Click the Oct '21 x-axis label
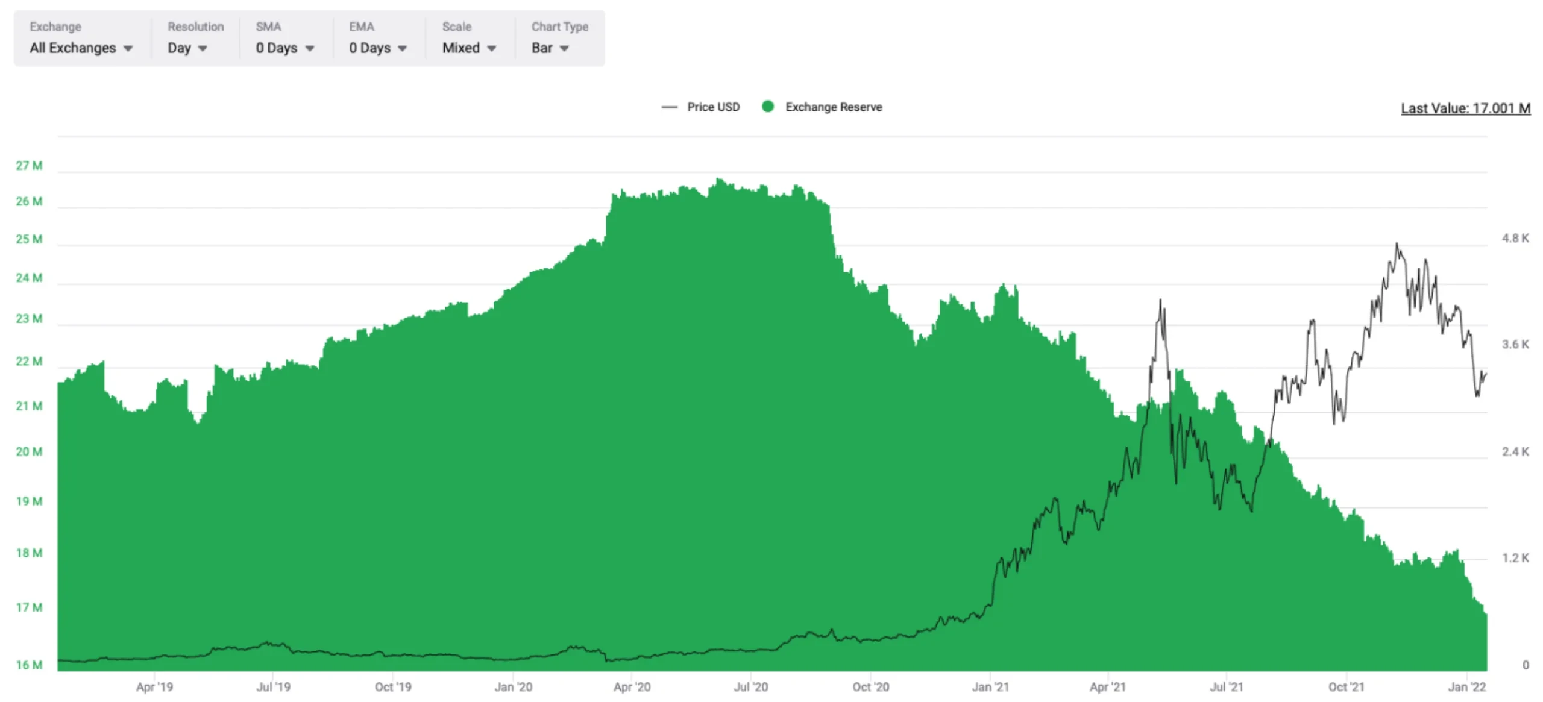 pyautogui.click(x=1346, y=687)
